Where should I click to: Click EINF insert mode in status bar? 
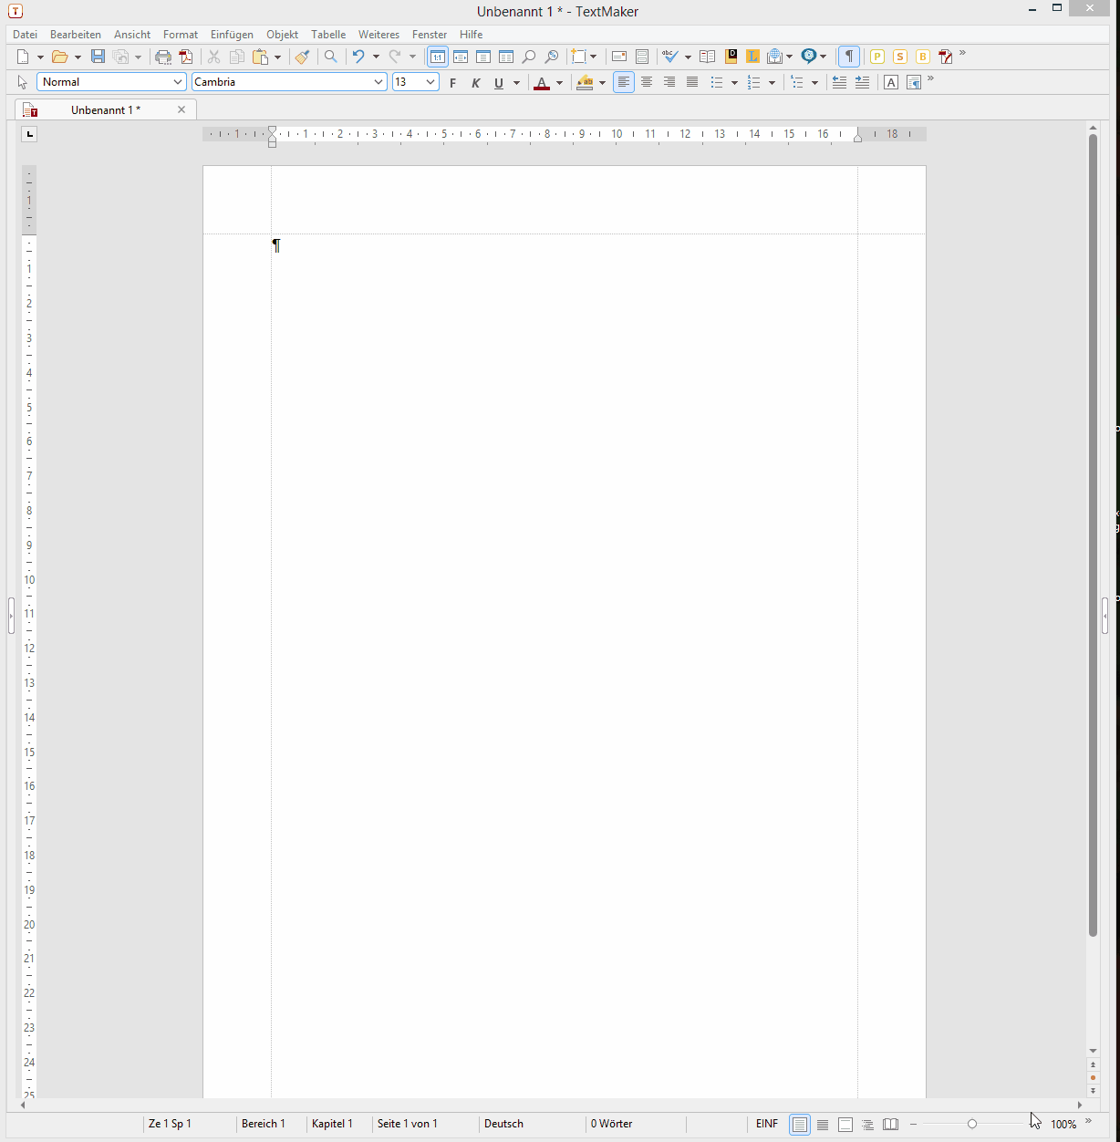click(x=766, y=1124)
